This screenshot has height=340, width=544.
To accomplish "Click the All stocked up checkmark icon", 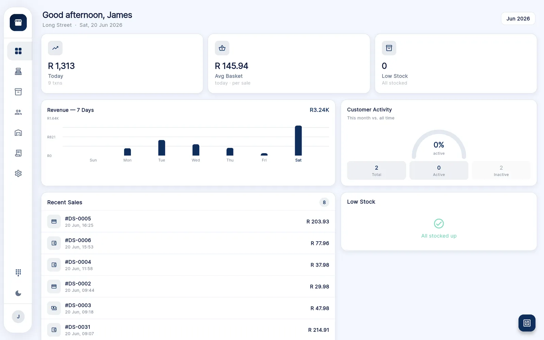I will [x=439, y=223].
